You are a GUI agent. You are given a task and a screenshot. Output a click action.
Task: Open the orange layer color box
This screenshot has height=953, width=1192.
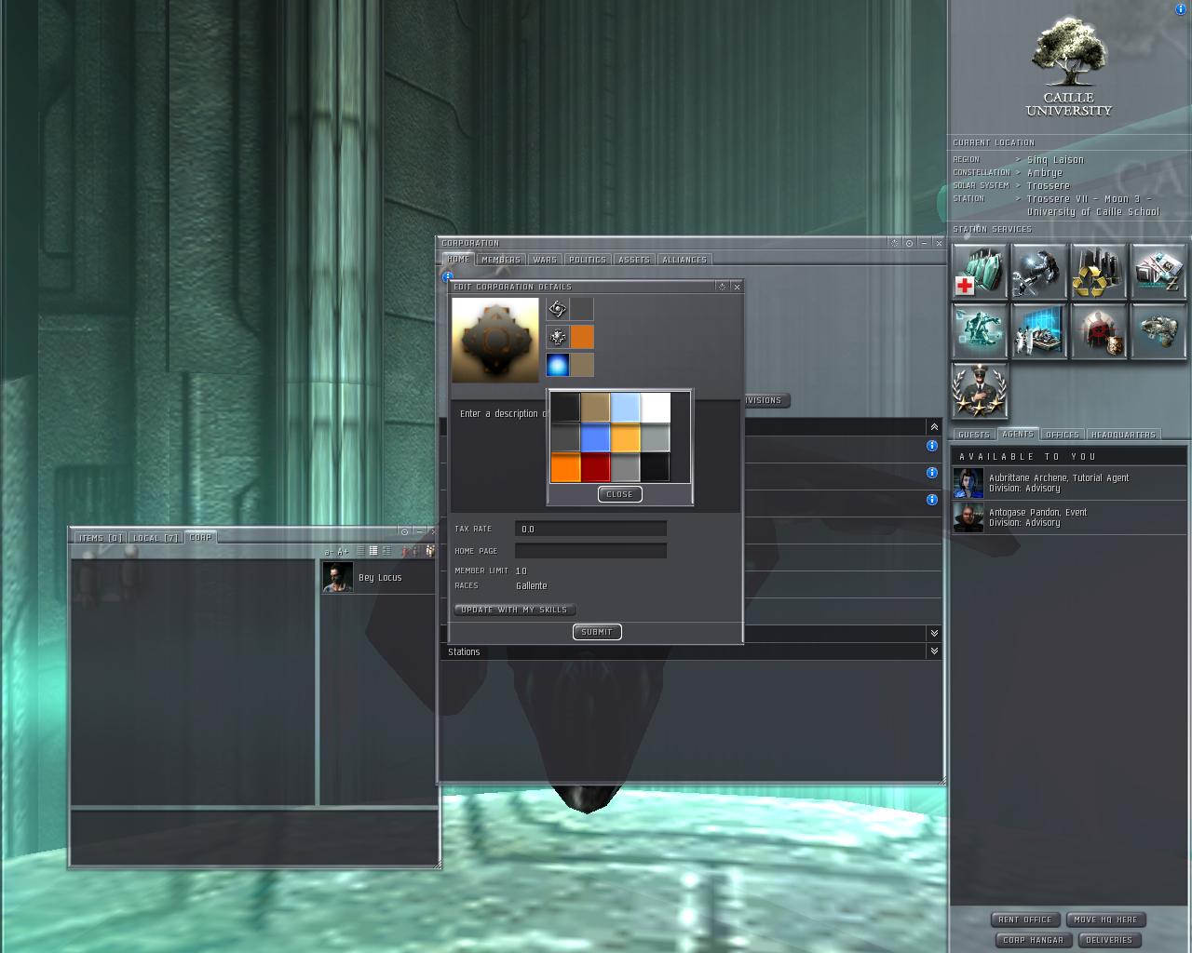coord(582,337)
